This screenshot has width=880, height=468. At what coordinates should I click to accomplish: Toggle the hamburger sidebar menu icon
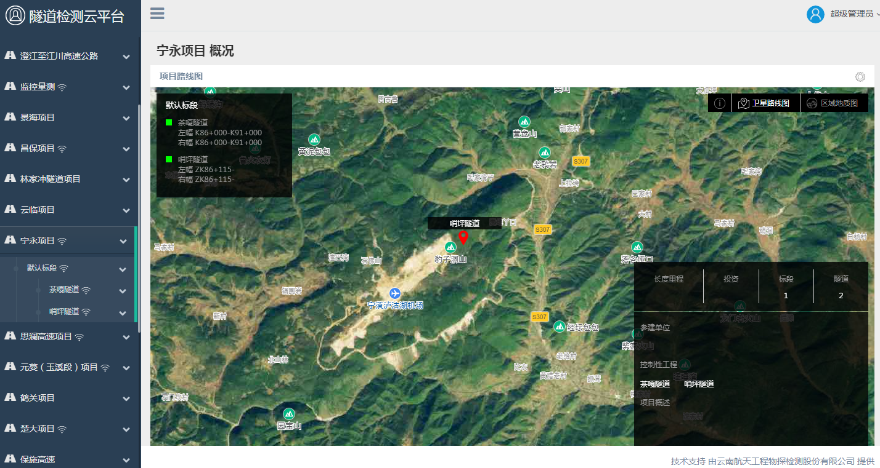pyautogui.click(x=157, y=14)
